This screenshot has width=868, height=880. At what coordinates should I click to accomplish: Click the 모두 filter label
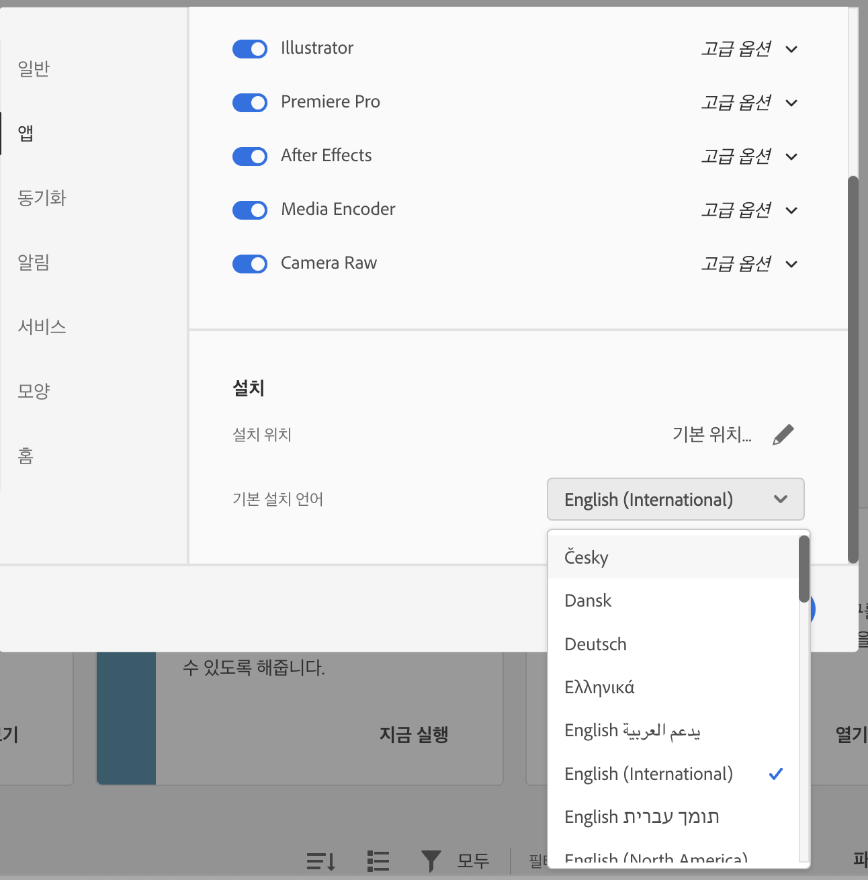(474, 861)
